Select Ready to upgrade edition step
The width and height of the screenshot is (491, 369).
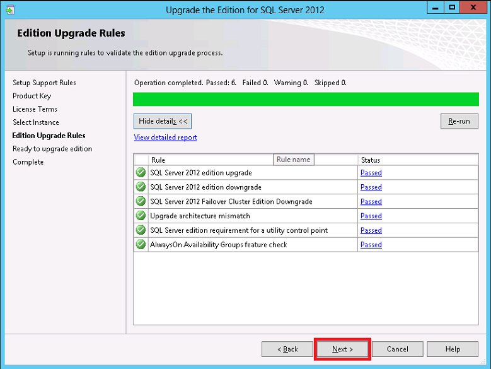coord(52,149)
